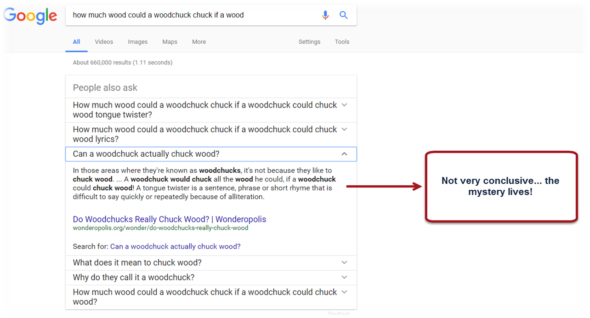Click the 'Search for' woodchuck question link

pos(175,246)
